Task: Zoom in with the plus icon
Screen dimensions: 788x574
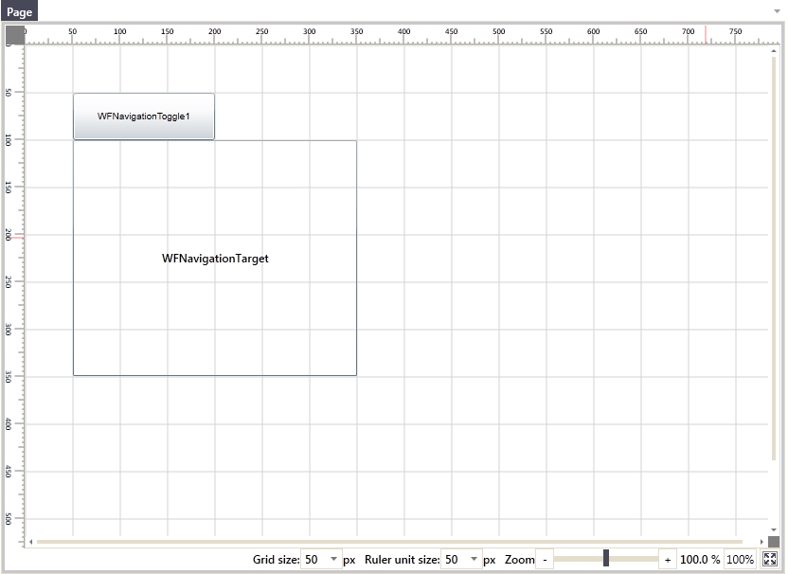Action: [670, 559]
